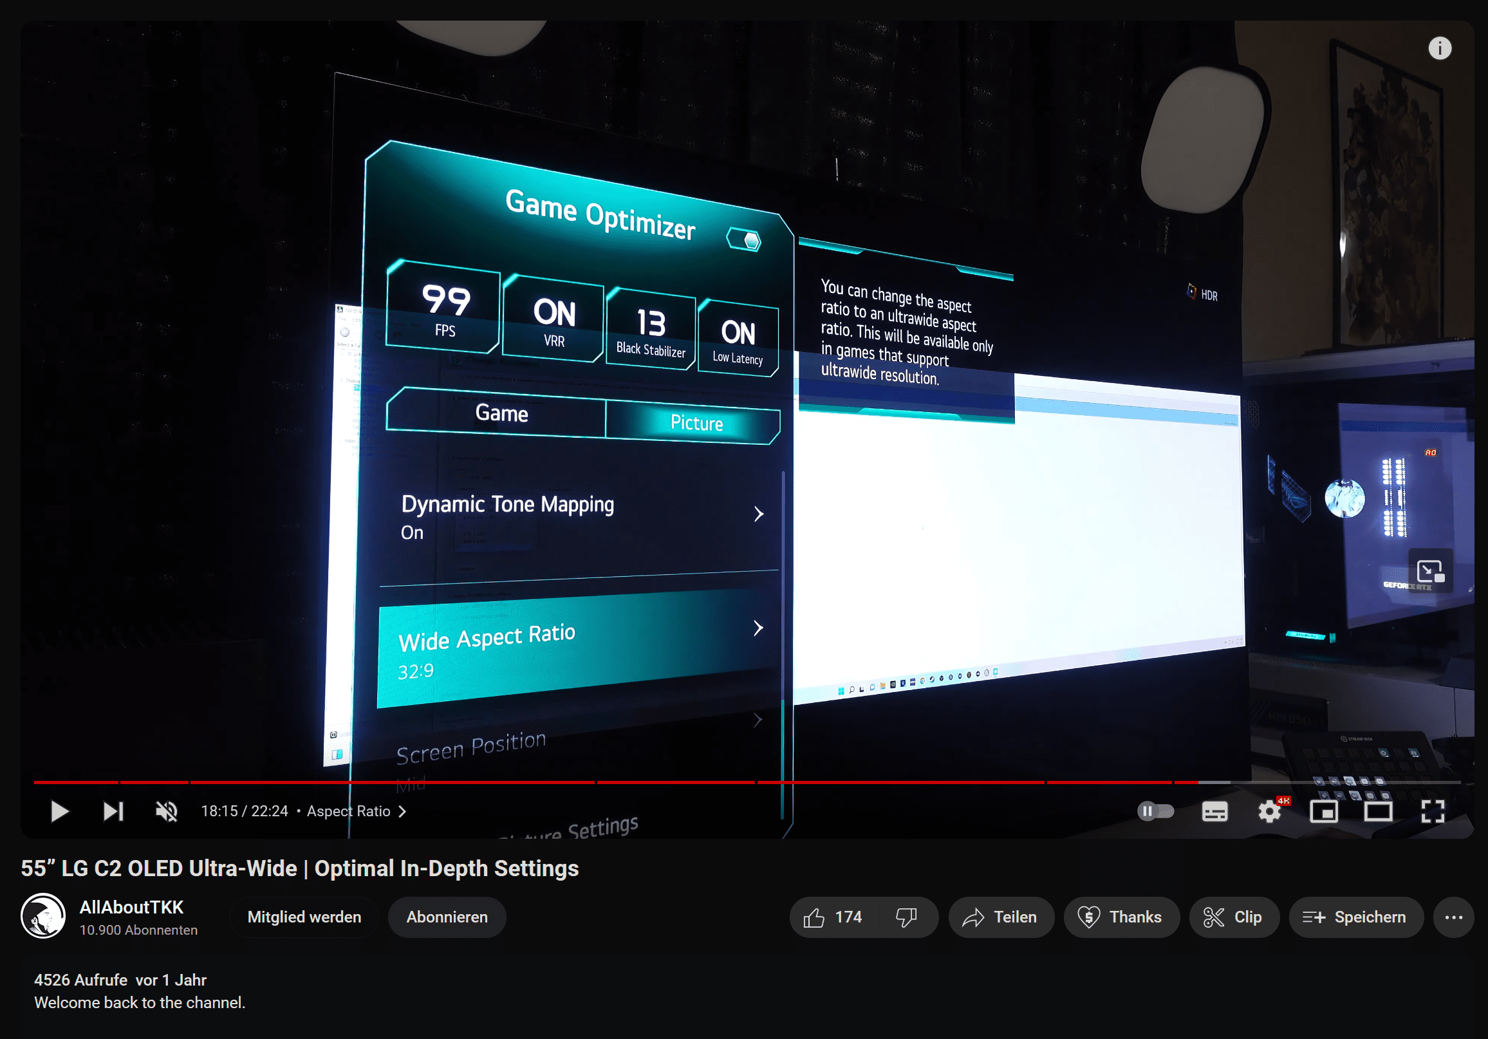1488x1039 pixels.
Task: Send a Thanks donation
Action: tap(1121, 917)
